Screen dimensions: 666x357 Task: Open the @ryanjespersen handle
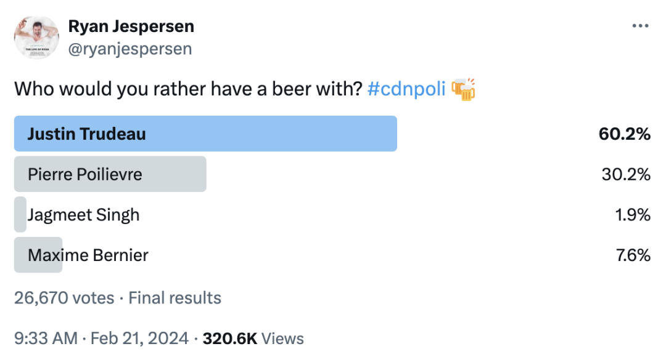coord(130,49)
